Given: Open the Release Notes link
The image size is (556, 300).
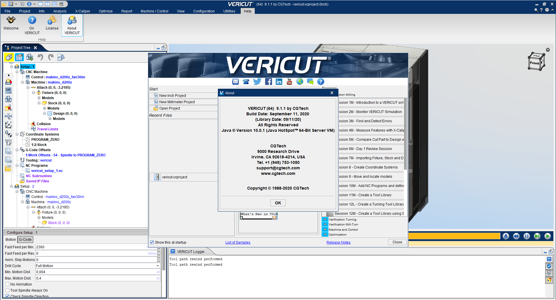Looking at the screenshot, I should click(338, 242).
